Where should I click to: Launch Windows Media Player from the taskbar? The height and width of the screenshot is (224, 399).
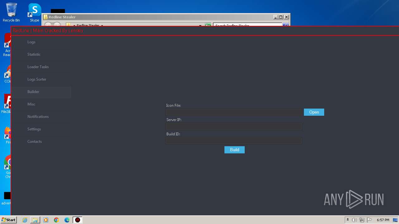point(46,220)
